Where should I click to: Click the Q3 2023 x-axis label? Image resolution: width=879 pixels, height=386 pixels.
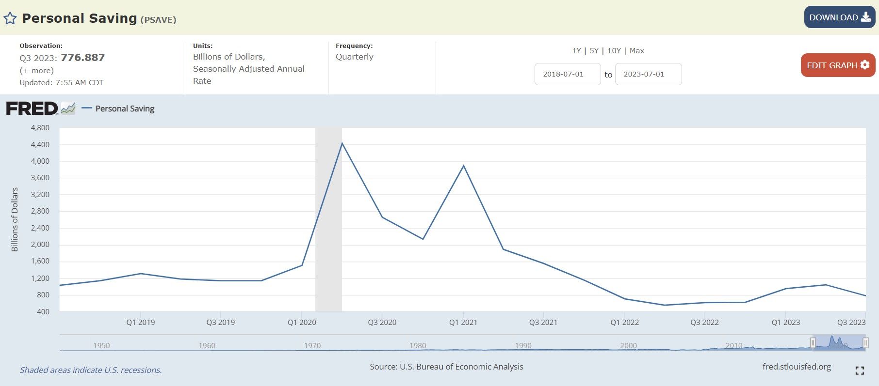pyautogui.click(x=851, y=323)
